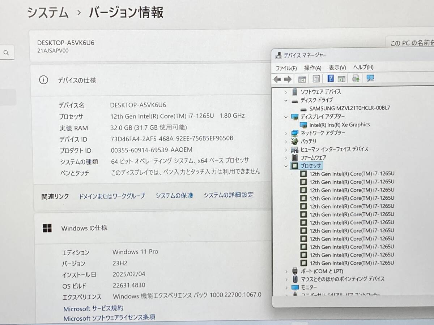Image resolution: width=434 pixels, height=325 pixels.
Task: Click the Windows logo beside Windows の仕様
Action: click(47, 228)
